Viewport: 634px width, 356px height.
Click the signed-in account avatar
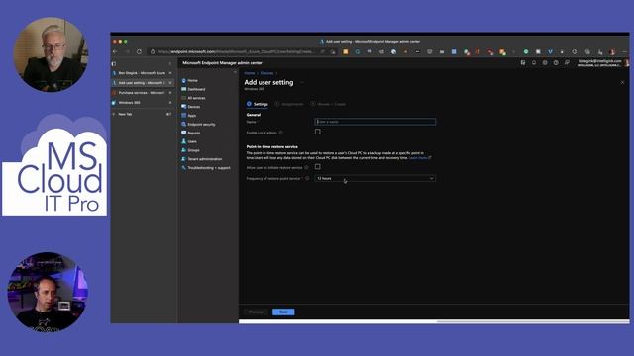point(626,63)
